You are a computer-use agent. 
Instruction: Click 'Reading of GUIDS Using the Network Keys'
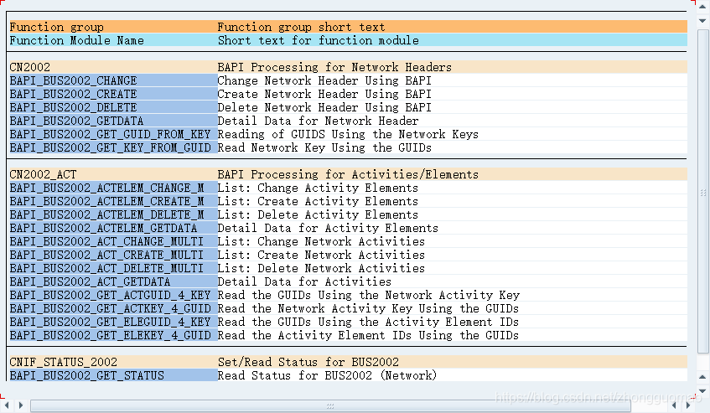[x=348, y=134]
